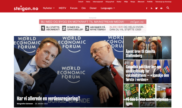Viewport: 182px width, 108px height.
Task: Click the steigan.no logo
Action: click(x=26, y=8)
